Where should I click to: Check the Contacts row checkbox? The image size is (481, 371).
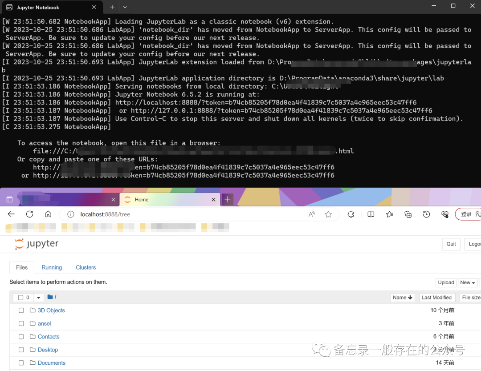point(21,337)
